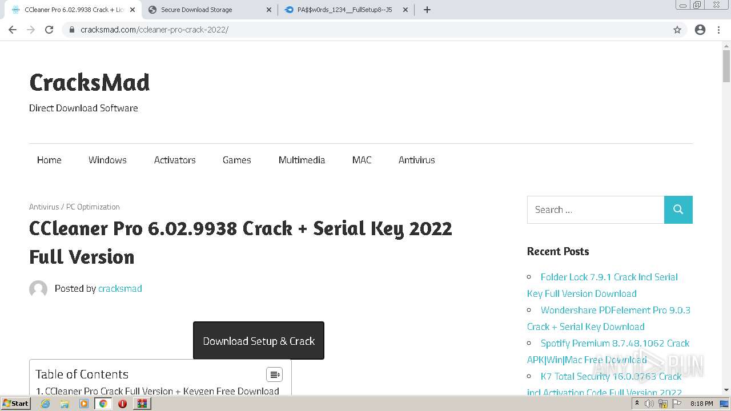This screenshot has width=731, height=411.
Task: Open the cracksmad author link
Action: [x=120, y=288]
